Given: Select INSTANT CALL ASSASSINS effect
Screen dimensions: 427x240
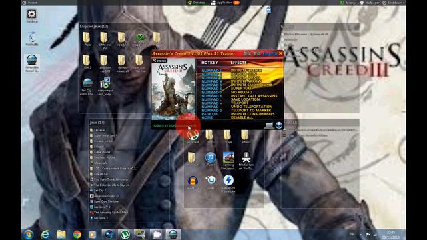Looking at the screenshot, I should click(254, 96).
